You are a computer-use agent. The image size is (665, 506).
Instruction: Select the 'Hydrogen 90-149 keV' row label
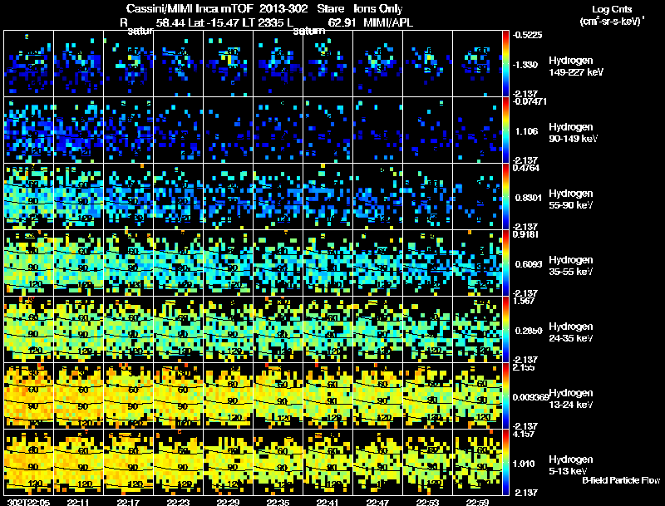pos(573,133)
